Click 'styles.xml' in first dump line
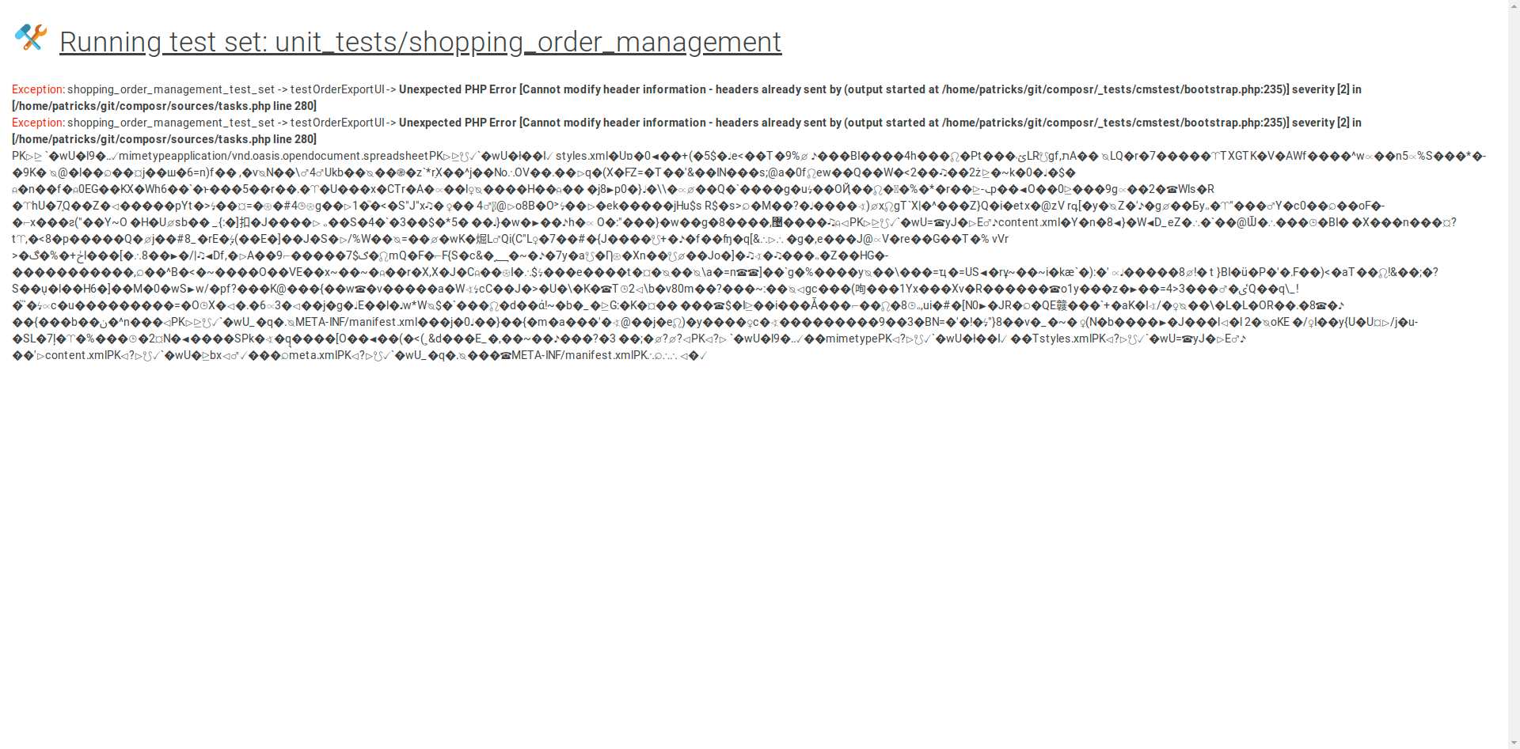Viewport: 1520px width, 749px height. 582,156
